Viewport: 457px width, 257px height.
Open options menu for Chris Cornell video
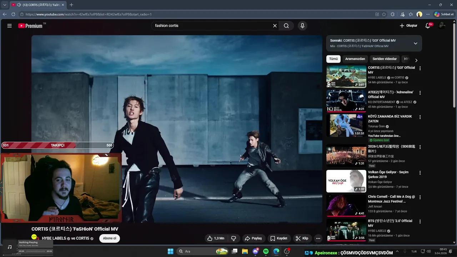(420, 197)
